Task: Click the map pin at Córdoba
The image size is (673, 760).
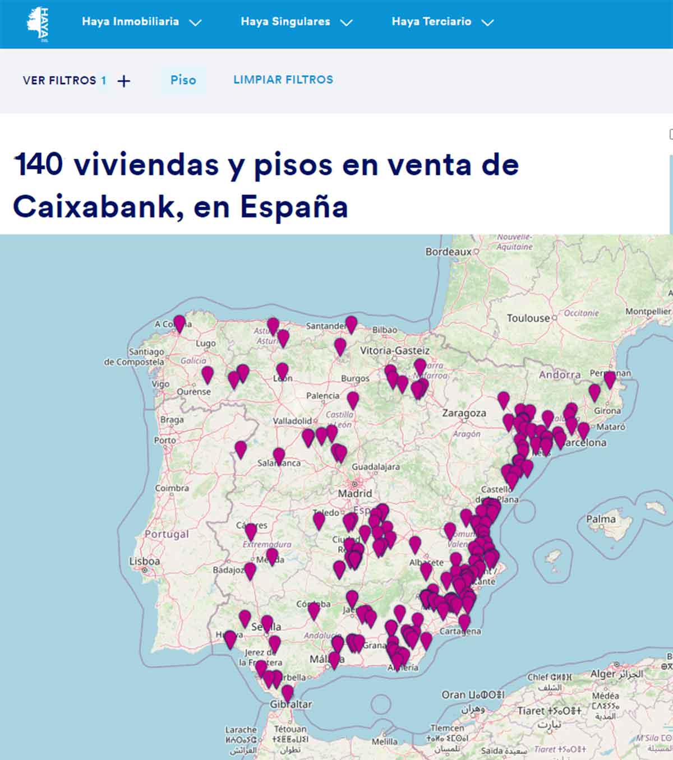Action: pos(314,610)
